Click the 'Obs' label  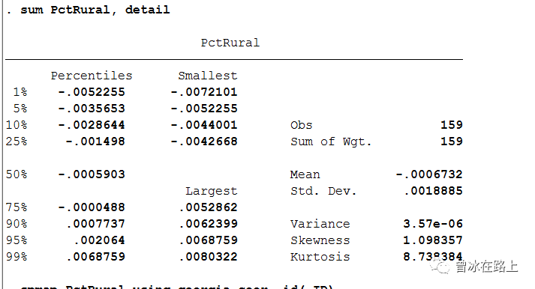coord(302,125)
